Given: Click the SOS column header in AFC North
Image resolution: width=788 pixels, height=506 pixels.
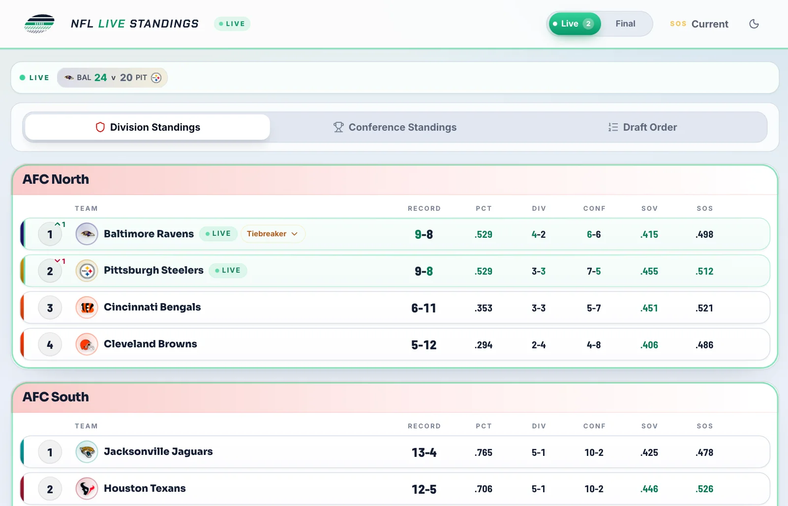Looking at the screenshot, I should tap(704, 208).
